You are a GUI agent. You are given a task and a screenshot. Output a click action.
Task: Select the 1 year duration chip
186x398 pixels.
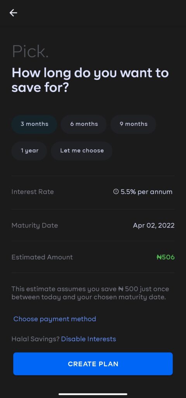29,151
